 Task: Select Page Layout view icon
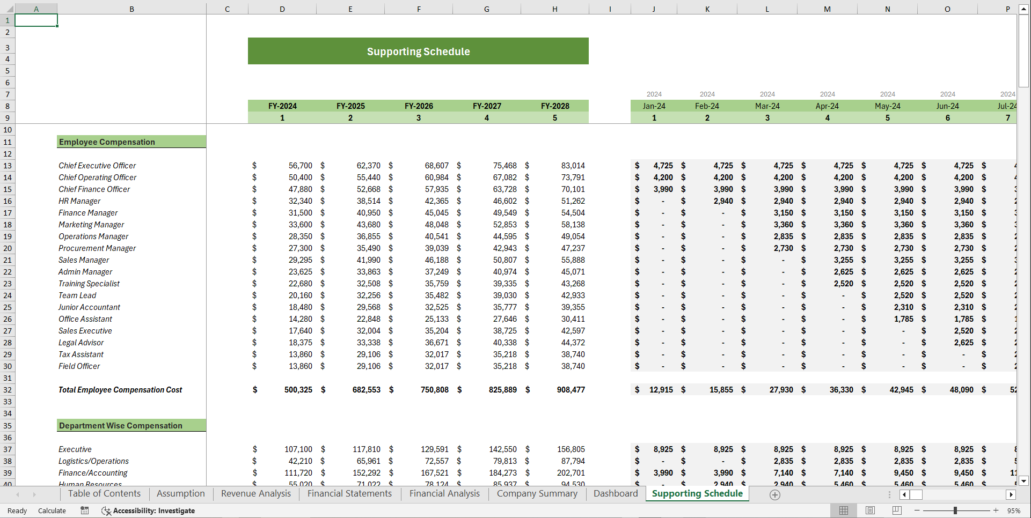tap(869, 510)
